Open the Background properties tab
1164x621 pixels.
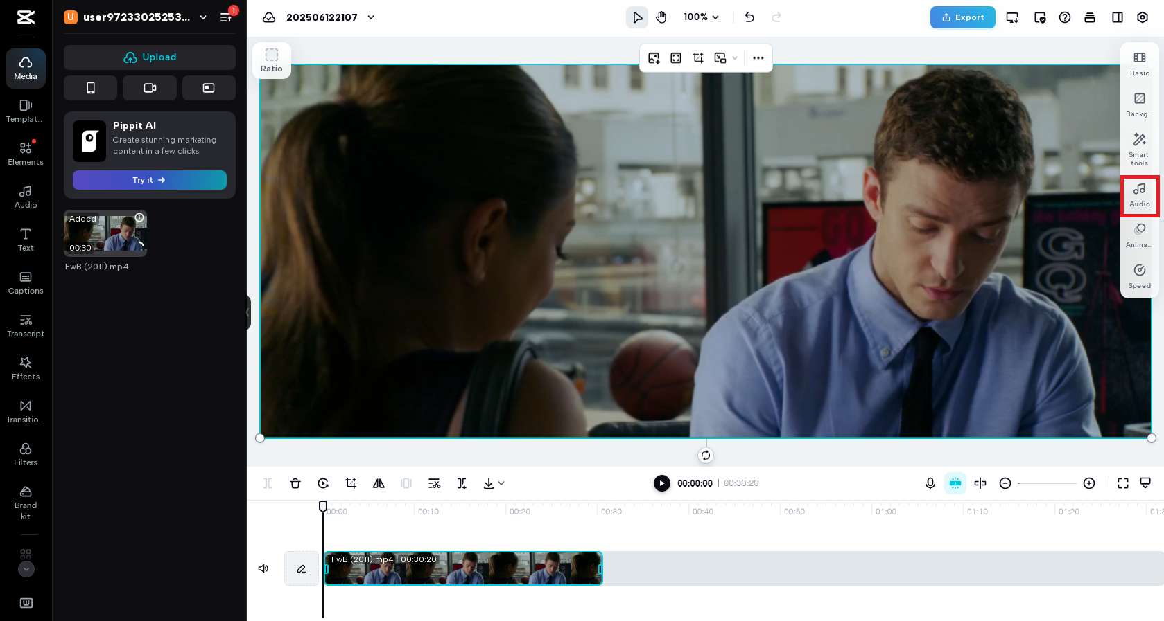click(x=1140, y=104)
